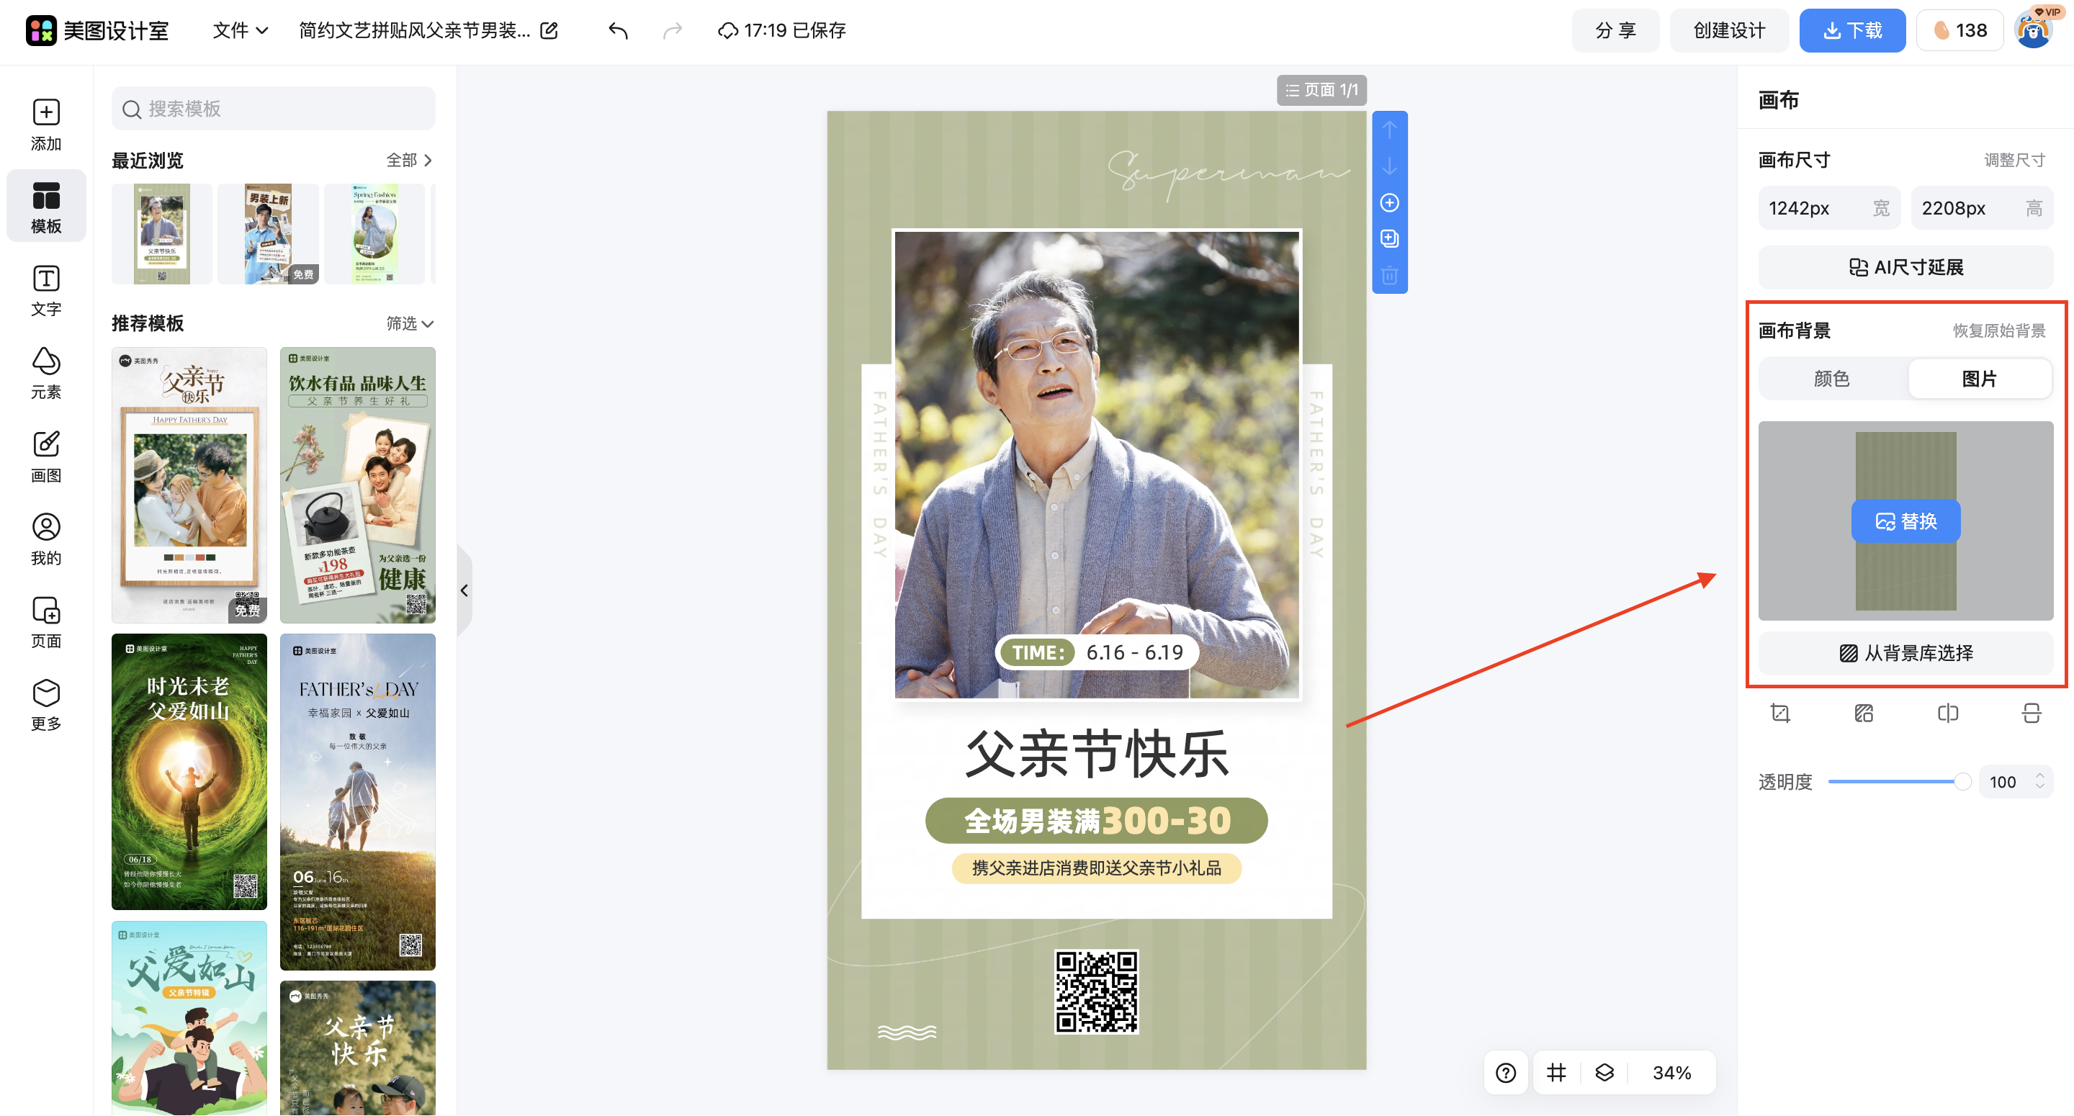Viewport: 2074px width, 1116px height.
Task: Switch canvas background mode to 颜色
Action: (1831, 379)
